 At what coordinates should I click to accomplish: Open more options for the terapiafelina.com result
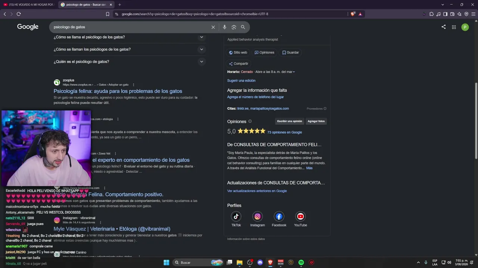click(x=105, y=188)
